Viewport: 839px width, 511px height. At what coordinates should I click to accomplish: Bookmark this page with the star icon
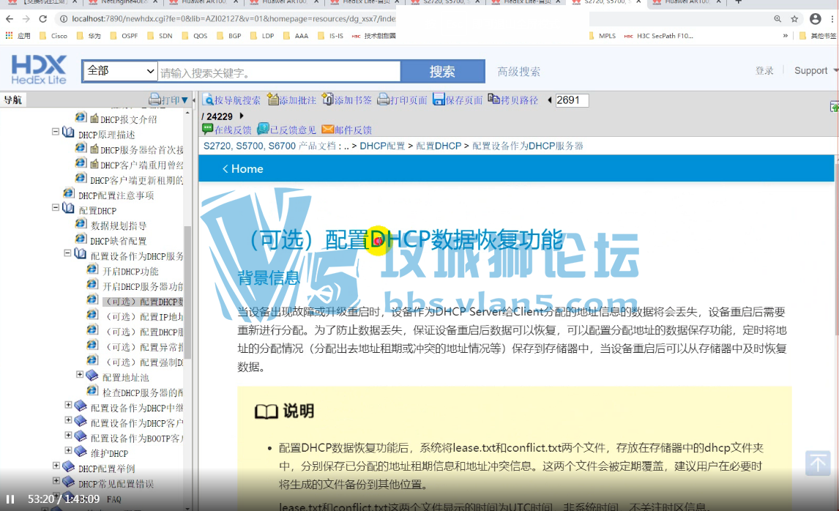[794, 19]
